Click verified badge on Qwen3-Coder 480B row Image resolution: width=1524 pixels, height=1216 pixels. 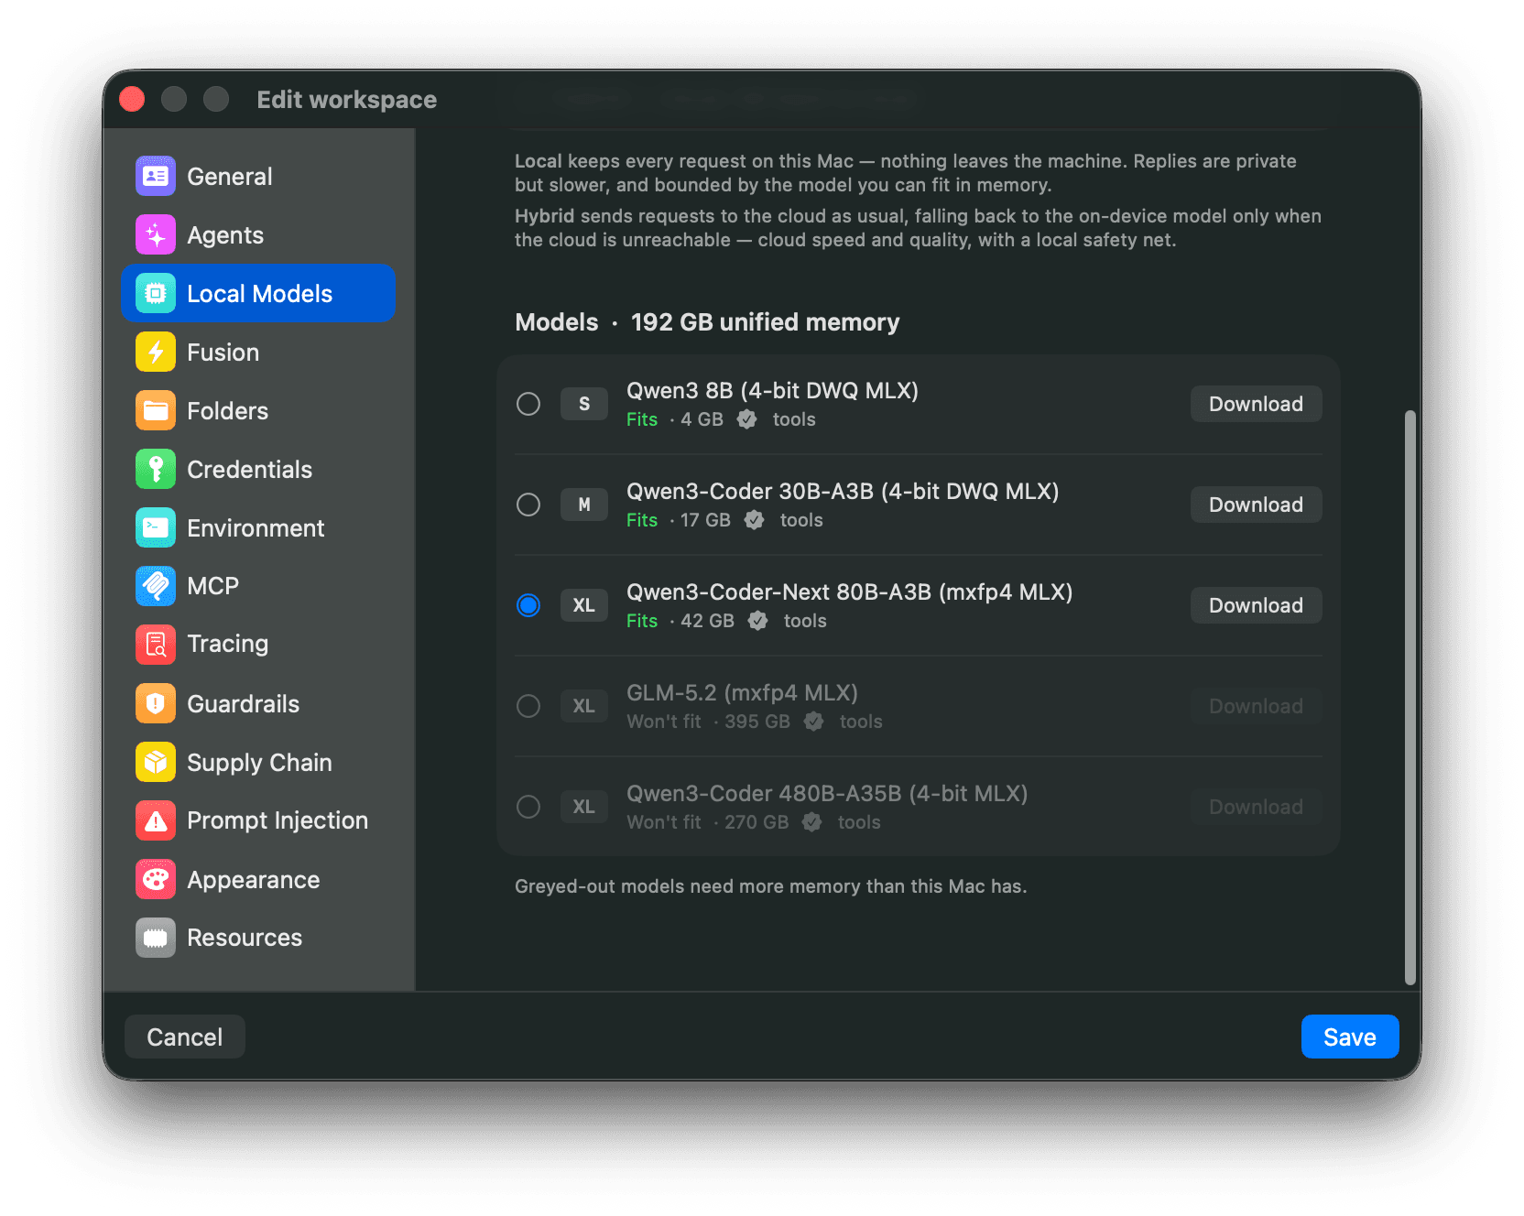pos(812,822)
